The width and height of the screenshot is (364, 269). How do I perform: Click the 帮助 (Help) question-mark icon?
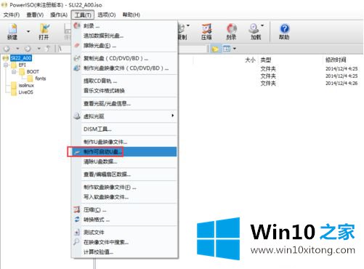pyautogui.click(x=284, y=31)
